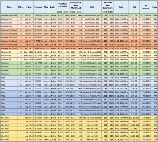Click the "PassMark CPU Mark" header
The width and height of the screenshot is (158, 142).
63,5
